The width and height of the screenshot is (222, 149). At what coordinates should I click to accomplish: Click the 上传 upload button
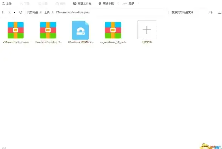(x=6, y=3)
